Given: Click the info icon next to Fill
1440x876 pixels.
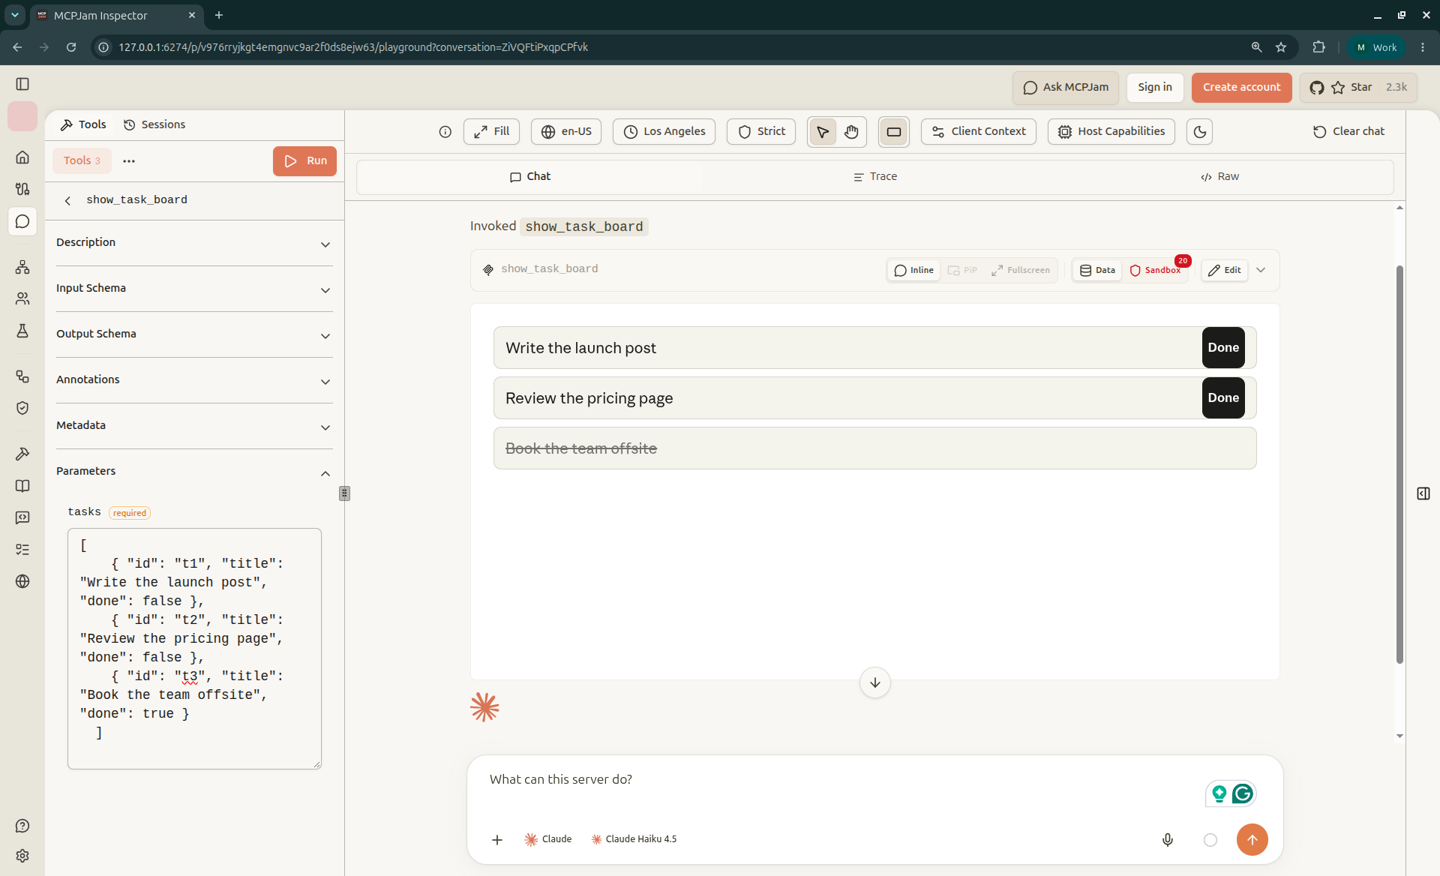Looking at the screenshot, I should (x=445, y=132).
